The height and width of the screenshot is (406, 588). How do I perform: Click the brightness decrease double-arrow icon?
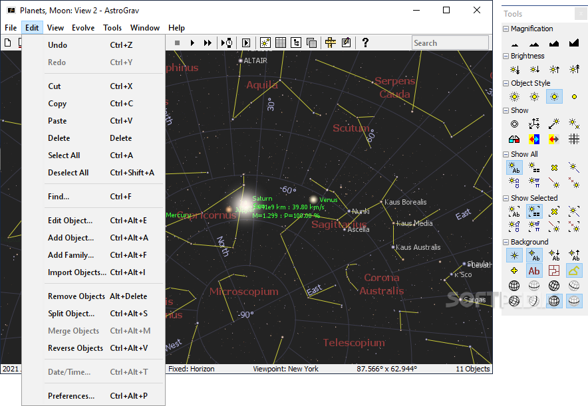pyautogui.click(x=515, y=70)
